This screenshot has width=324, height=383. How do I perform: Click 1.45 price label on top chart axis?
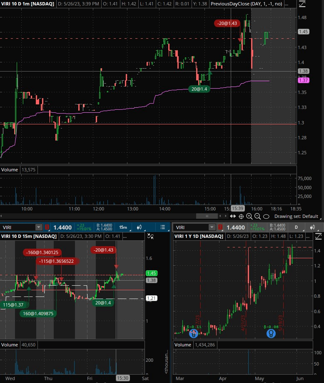tap(303, 32)
